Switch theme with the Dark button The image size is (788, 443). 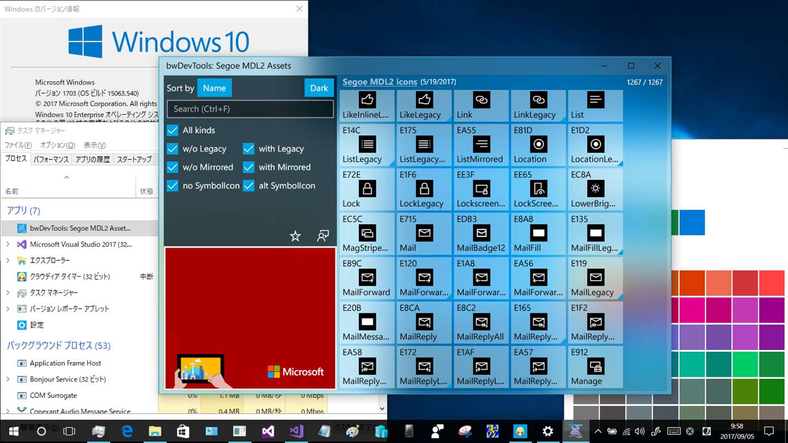tap(319, 88)
